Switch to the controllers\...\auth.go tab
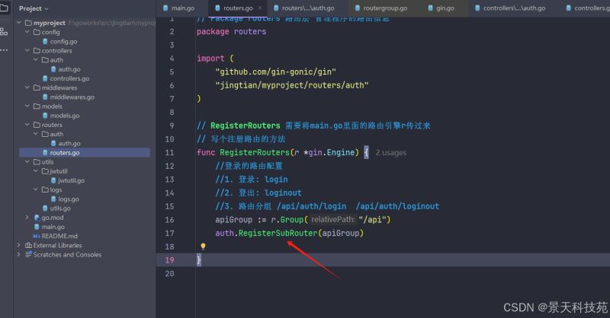 510,8
